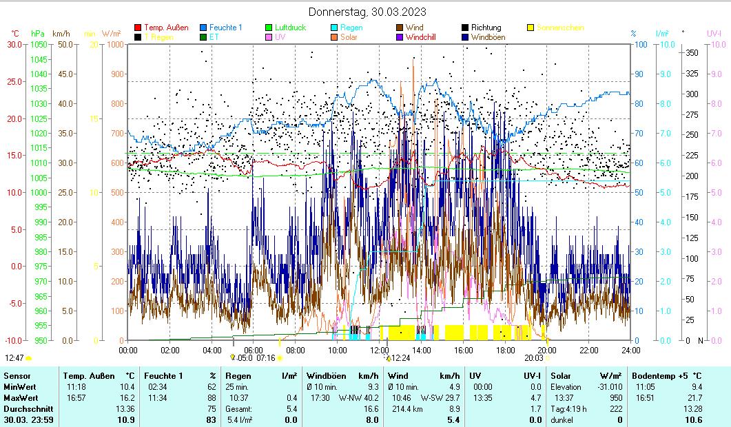Click the chart title Donnerstag, 30.03.2023
Viewport: 731px width, 427px height.
(367, 12)
